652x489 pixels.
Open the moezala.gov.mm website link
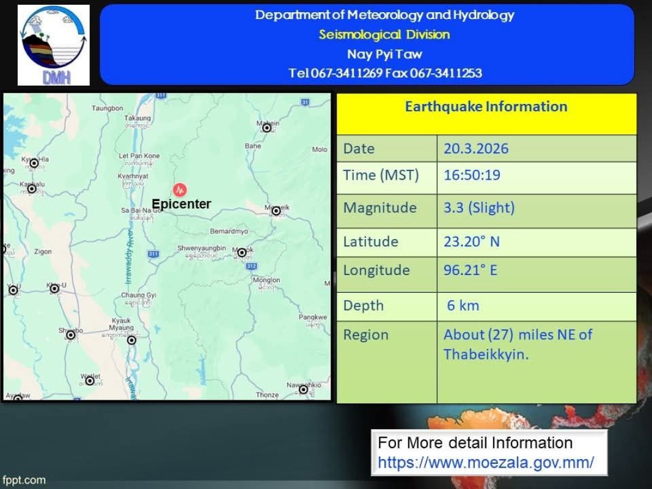coord(486,462)
